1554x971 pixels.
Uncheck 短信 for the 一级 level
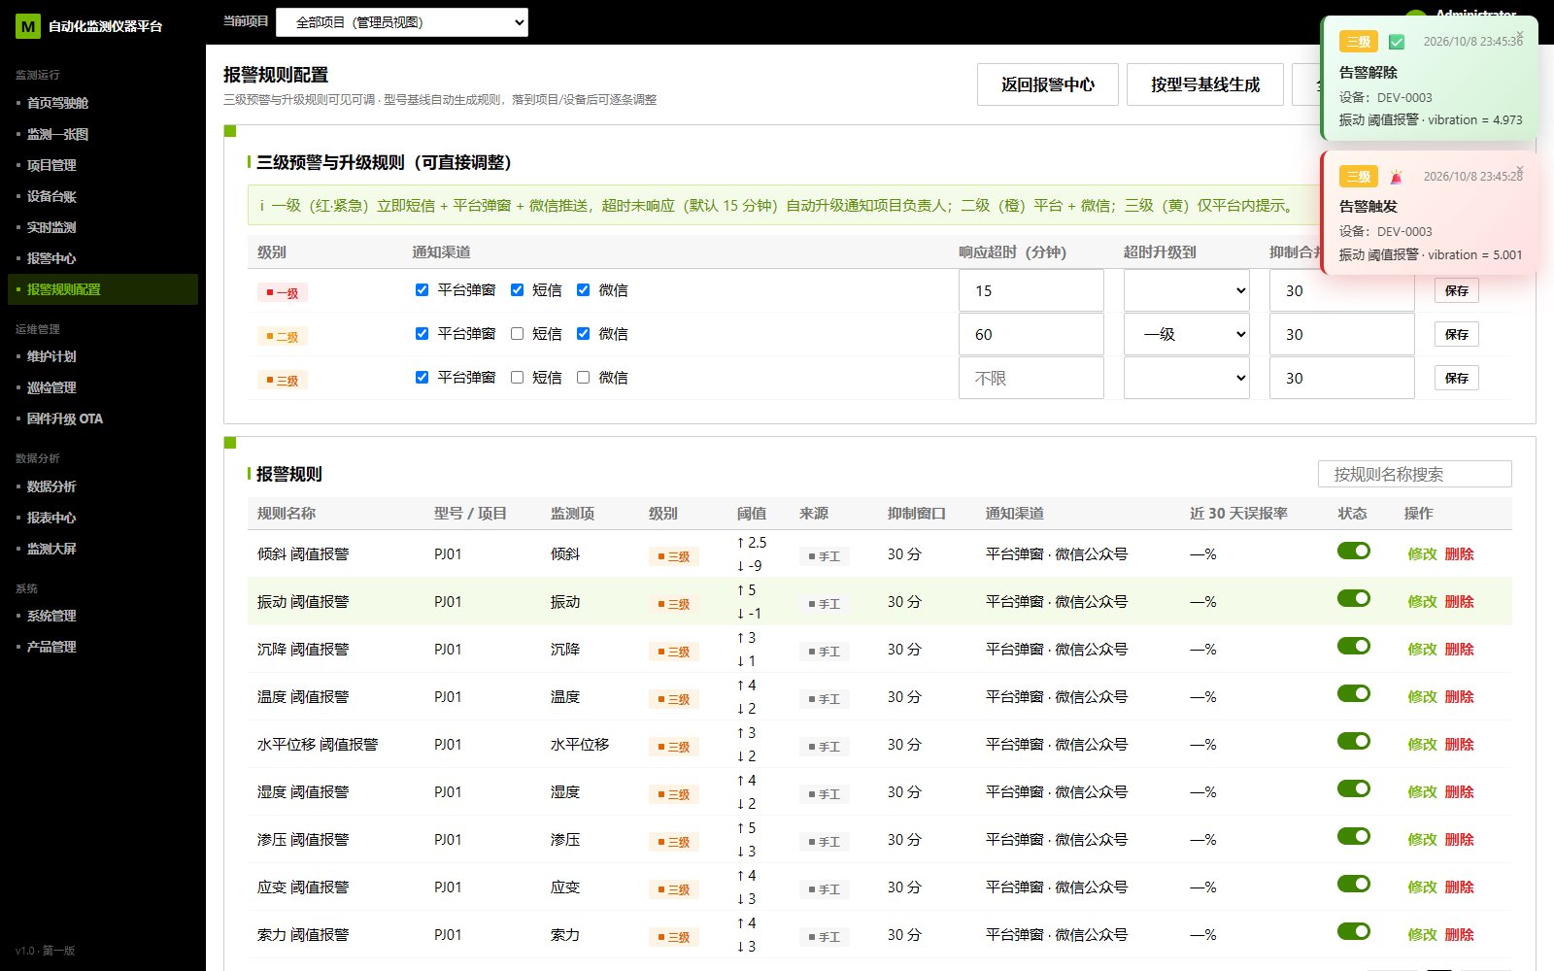click(x=518, y=290)
